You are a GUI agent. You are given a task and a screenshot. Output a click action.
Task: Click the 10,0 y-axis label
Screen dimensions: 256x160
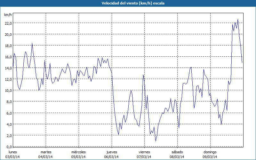(x=8, y=90)
